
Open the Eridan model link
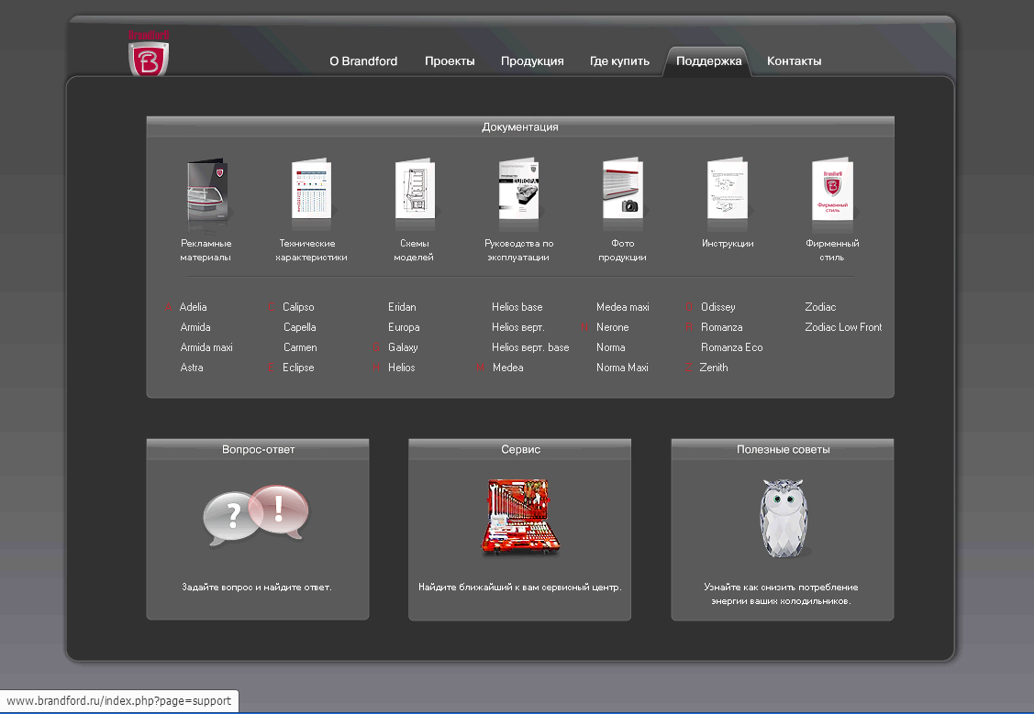402,307
